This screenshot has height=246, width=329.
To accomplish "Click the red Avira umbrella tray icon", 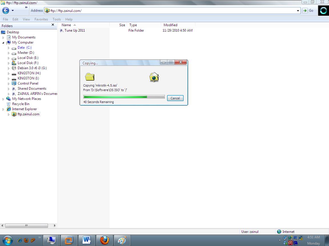I will click(x=290, y=243).
